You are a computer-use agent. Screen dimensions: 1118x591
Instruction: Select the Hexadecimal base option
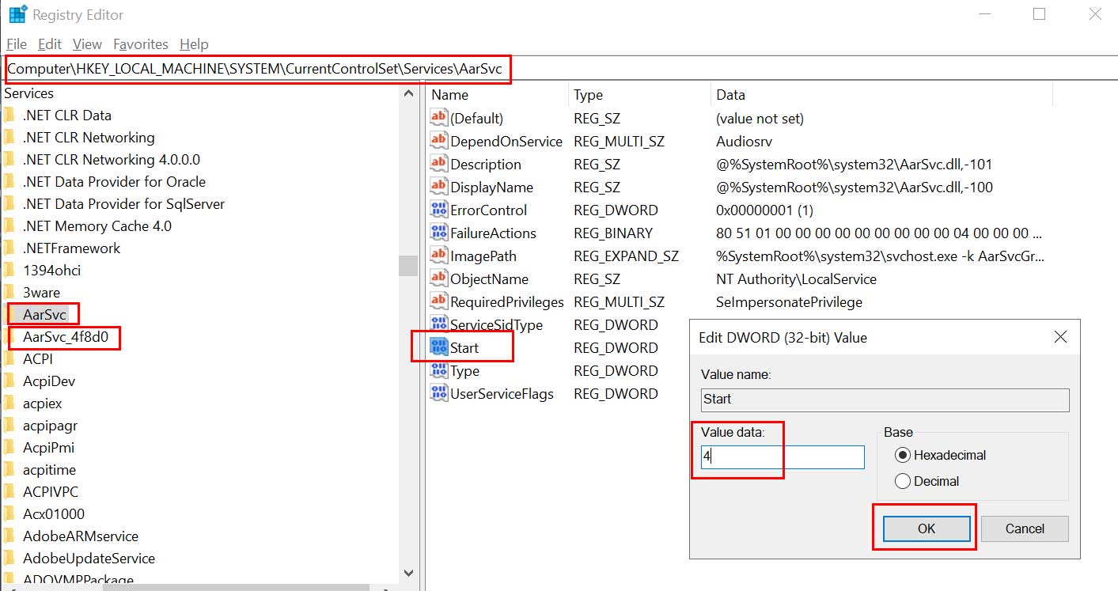coord(901,455)
